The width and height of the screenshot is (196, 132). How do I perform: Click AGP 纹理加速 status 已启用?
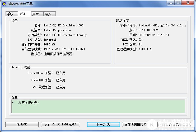[61, 87]
